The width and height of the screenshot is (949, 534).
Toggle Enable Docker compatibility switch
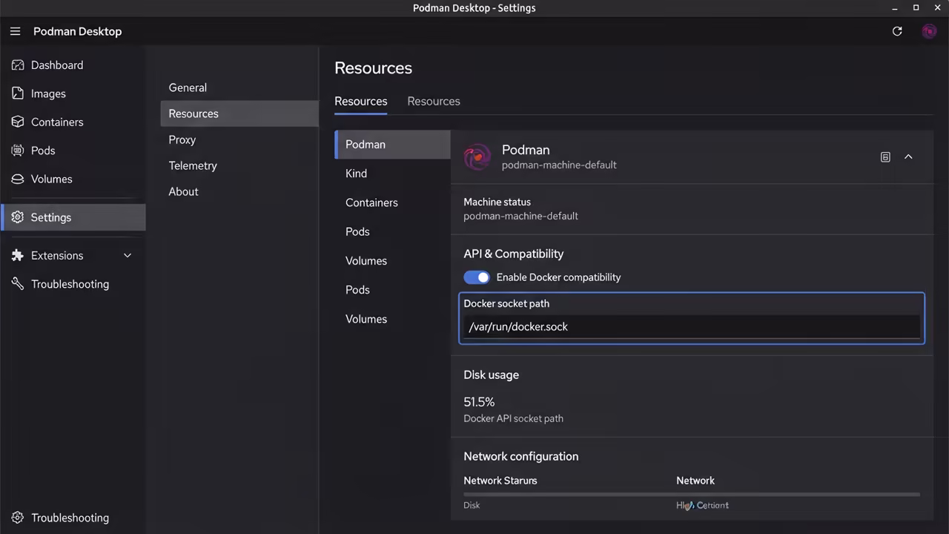point(477,277)
